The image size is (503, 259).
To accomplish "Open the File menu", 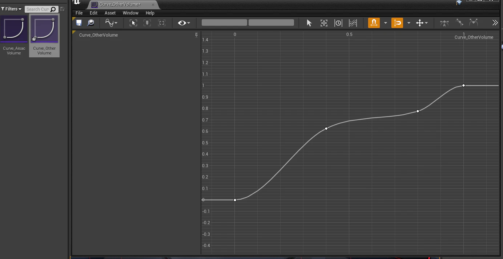I will 79,13.
